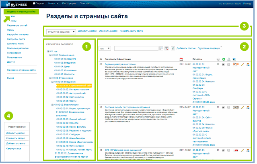Click Голосования in the sidebar
The width and height of the screenshot is (257, 164).
pyautogui.click(x=14, y=53)
